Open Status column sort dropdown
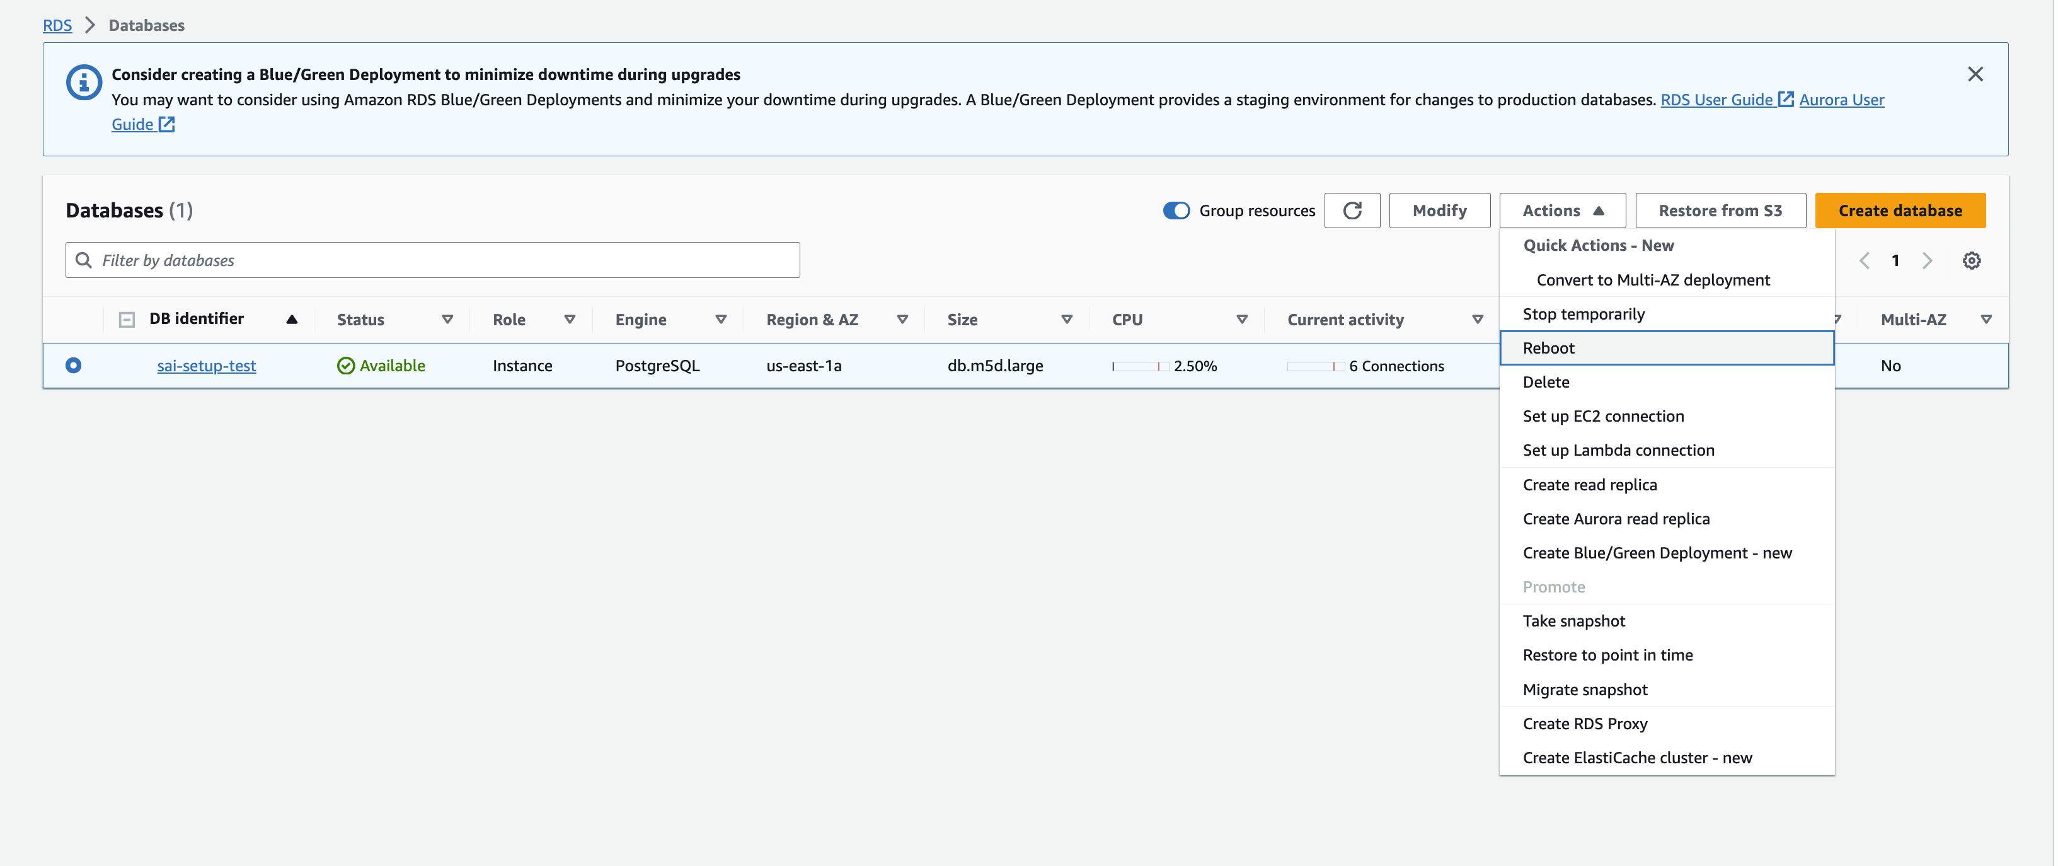The width and height of the screenshot is (2058, 866). click(x=447, y=320)
